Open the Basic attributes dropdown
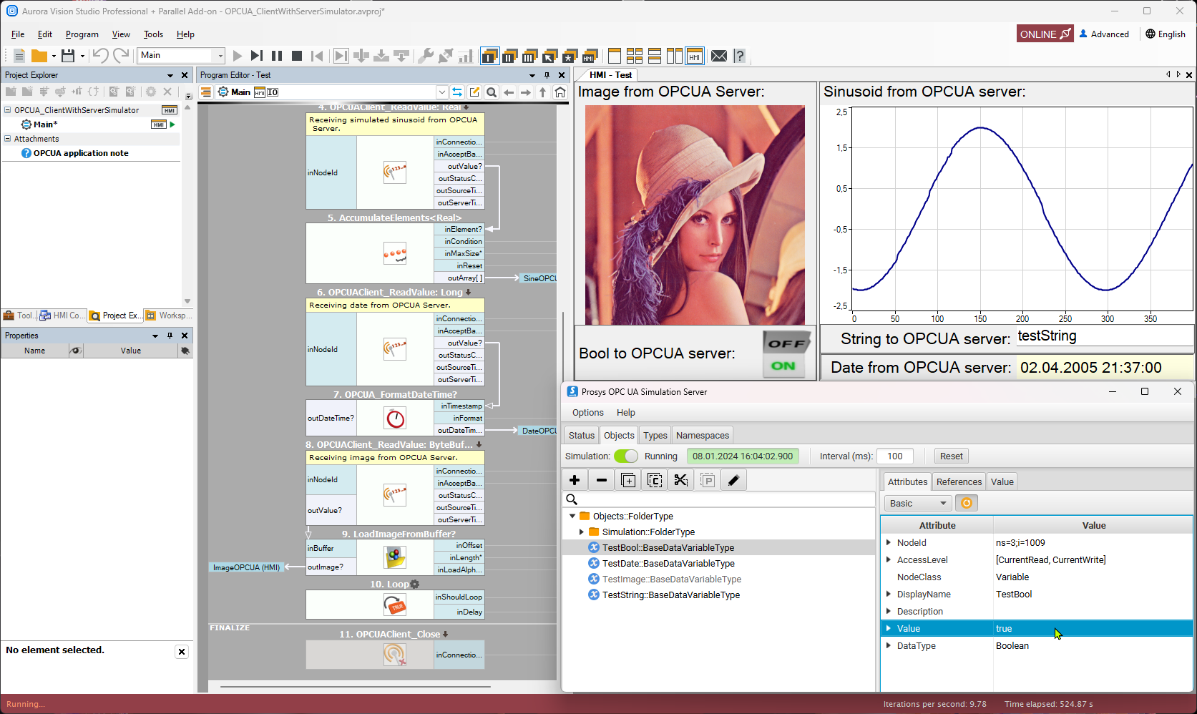1197x714 pixels. (x=918, y=504)
